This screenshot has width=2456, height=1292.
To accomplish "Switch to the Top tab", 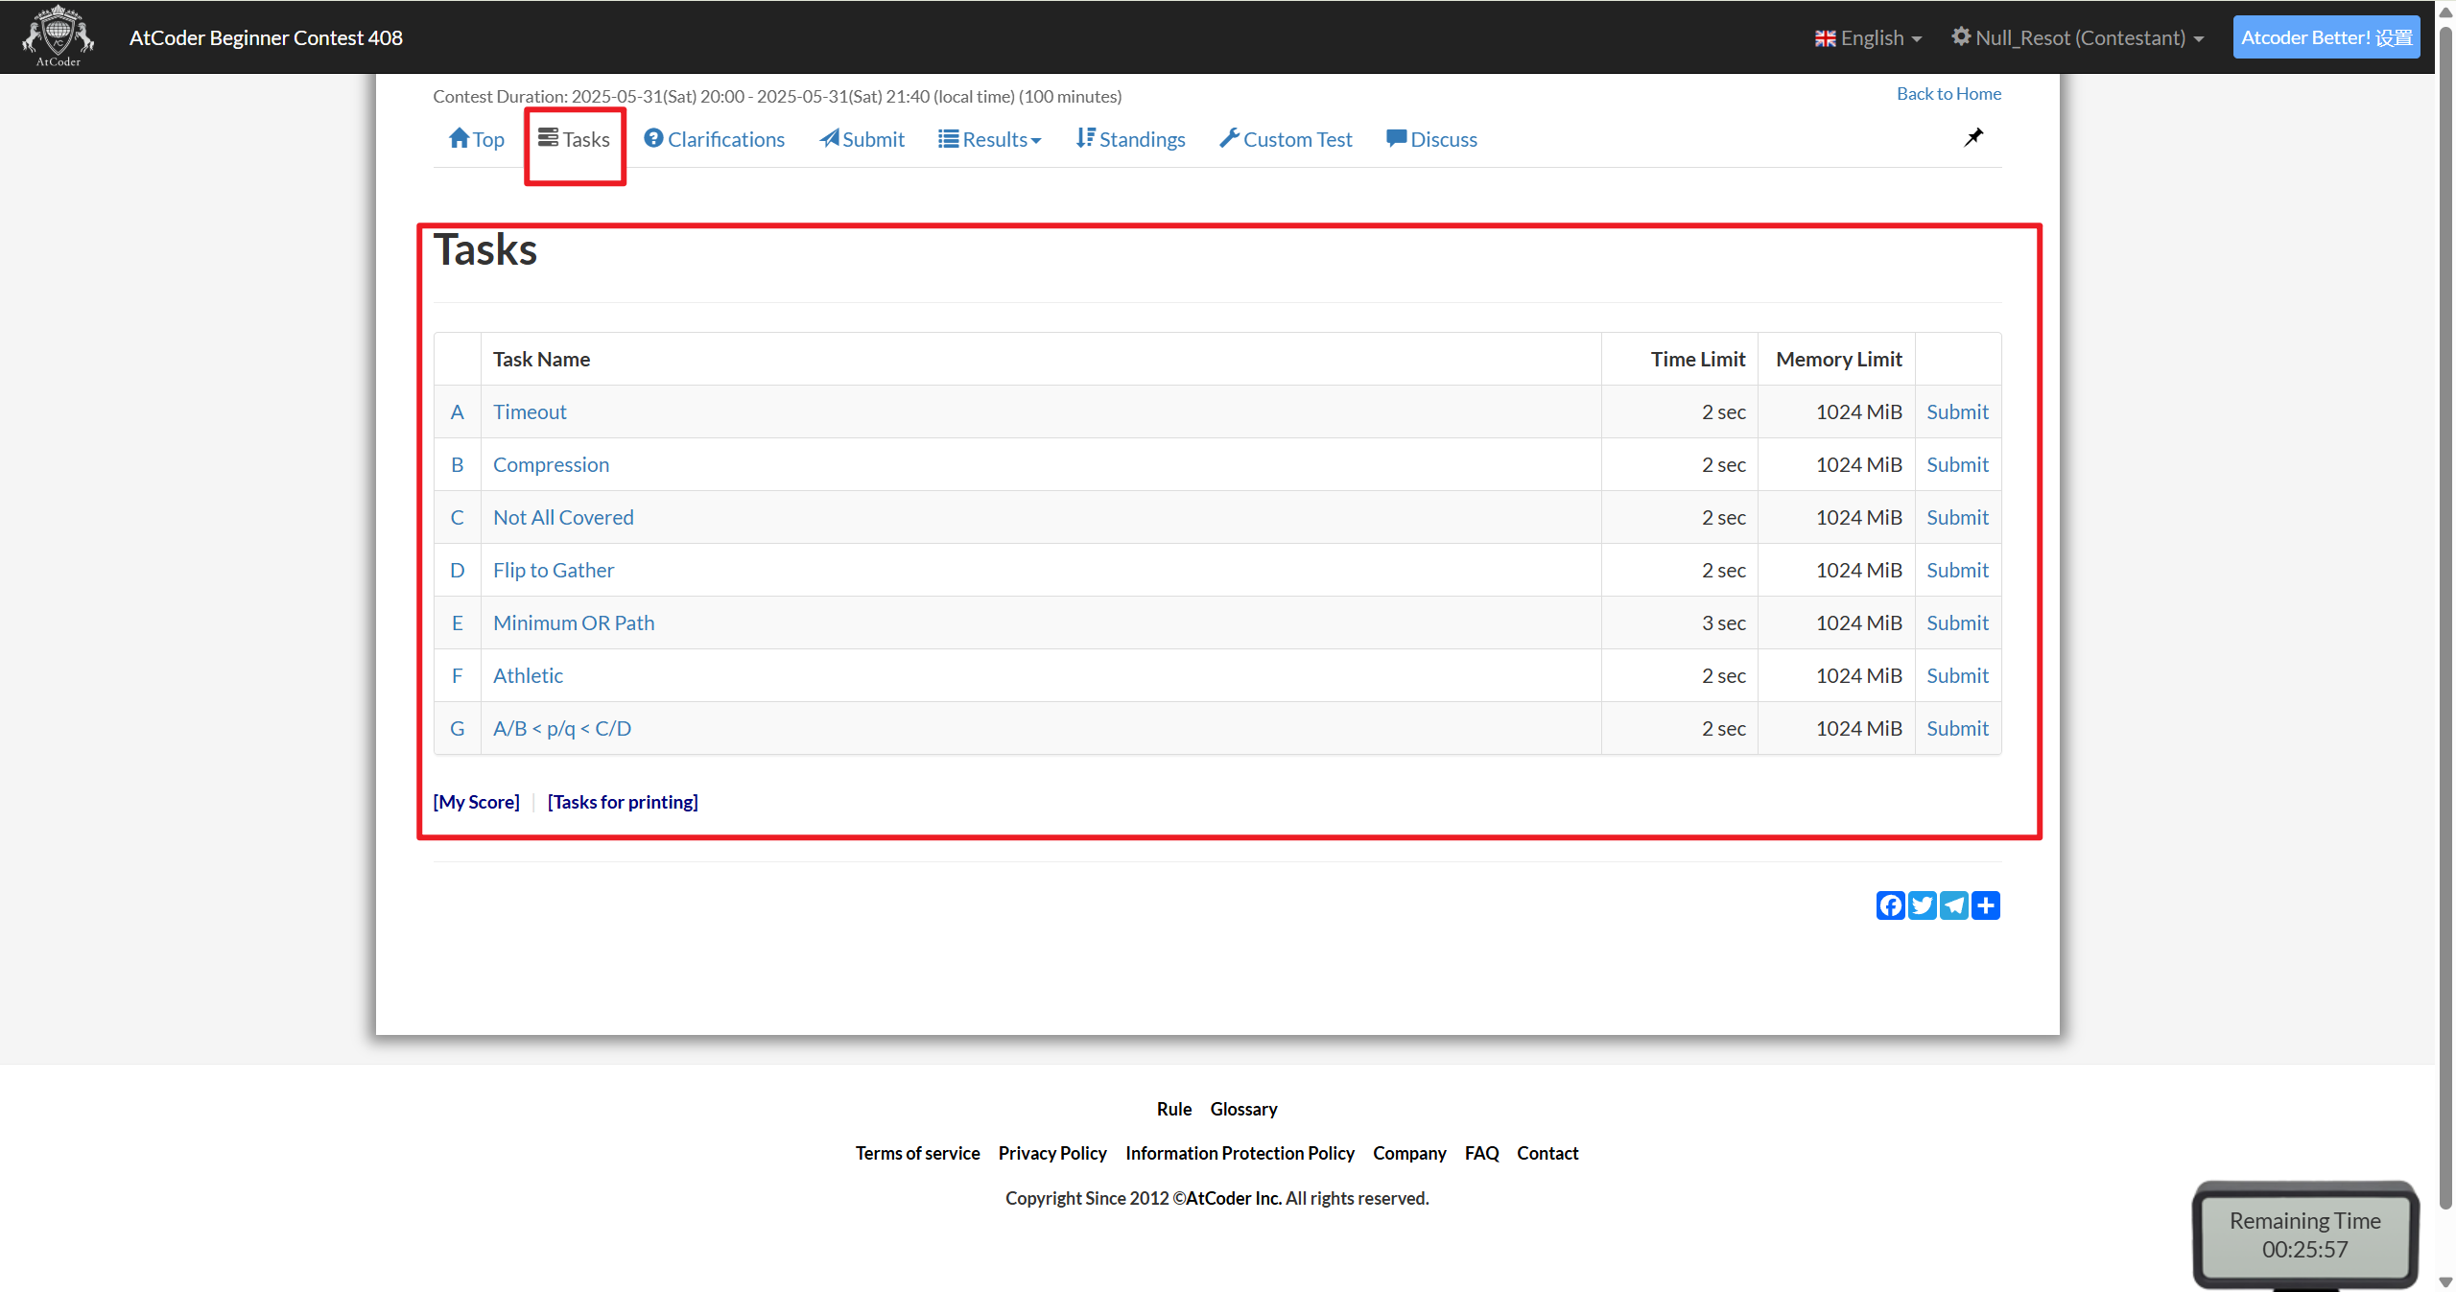I will click(x=476, y=138).
